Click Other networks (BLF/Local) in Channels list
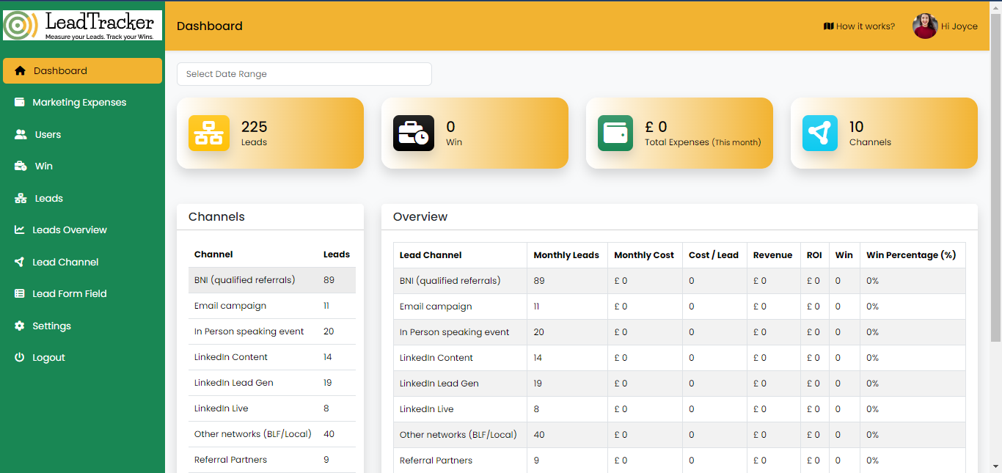 pos(253,434)
